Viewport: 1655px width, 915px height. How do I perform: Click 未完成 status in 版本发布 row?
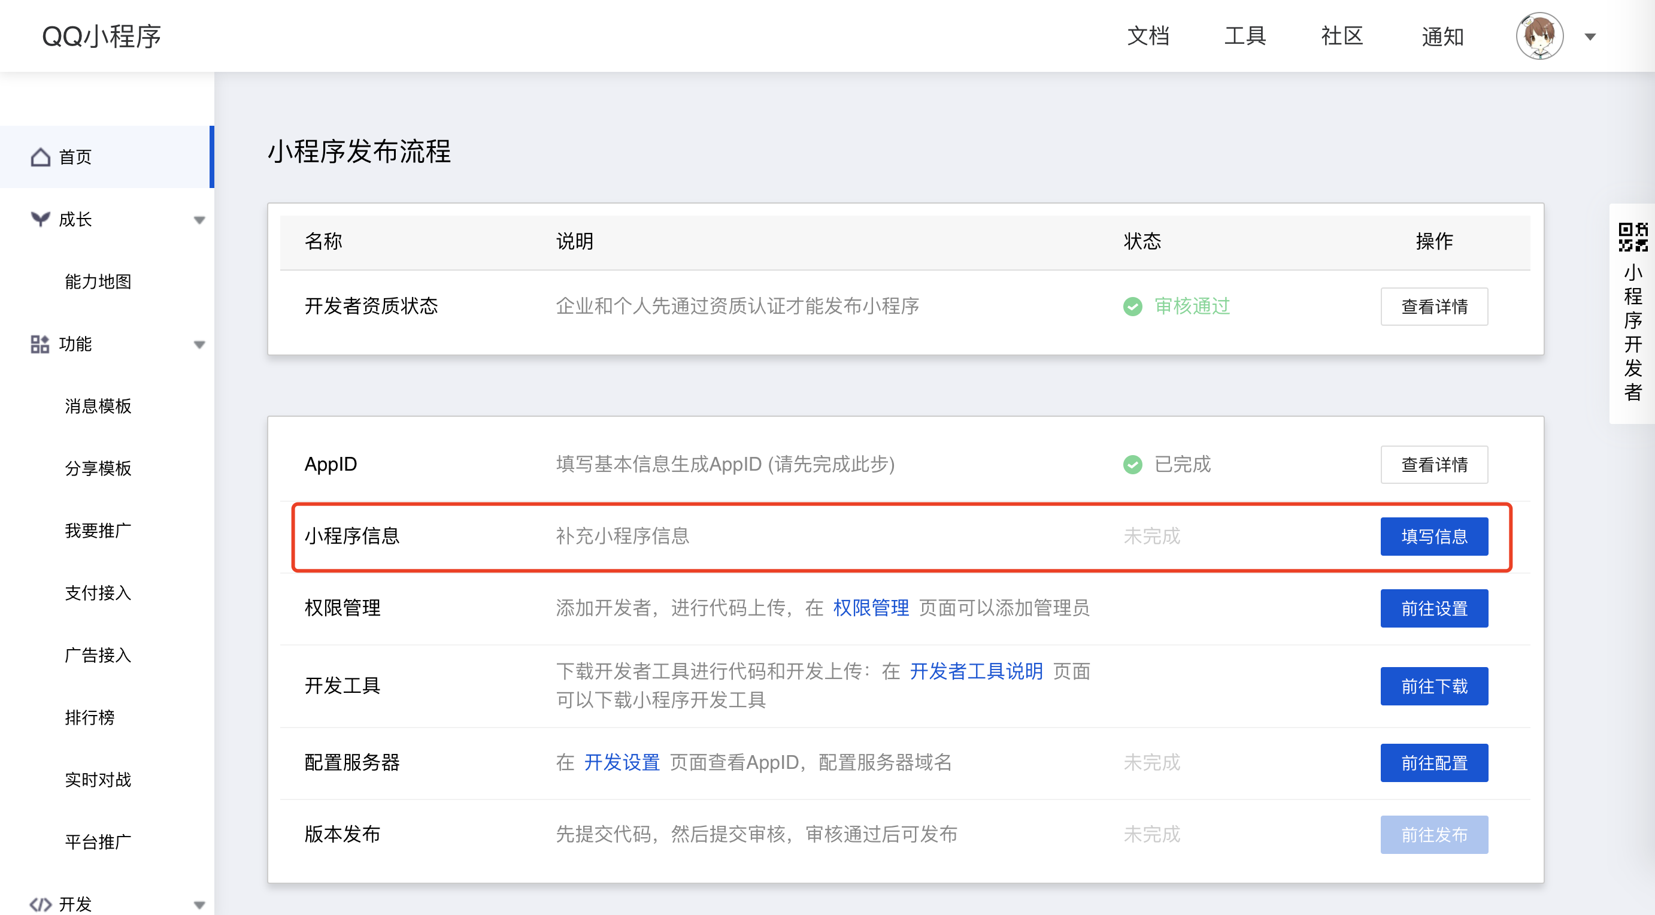[x=1151, y=835]
